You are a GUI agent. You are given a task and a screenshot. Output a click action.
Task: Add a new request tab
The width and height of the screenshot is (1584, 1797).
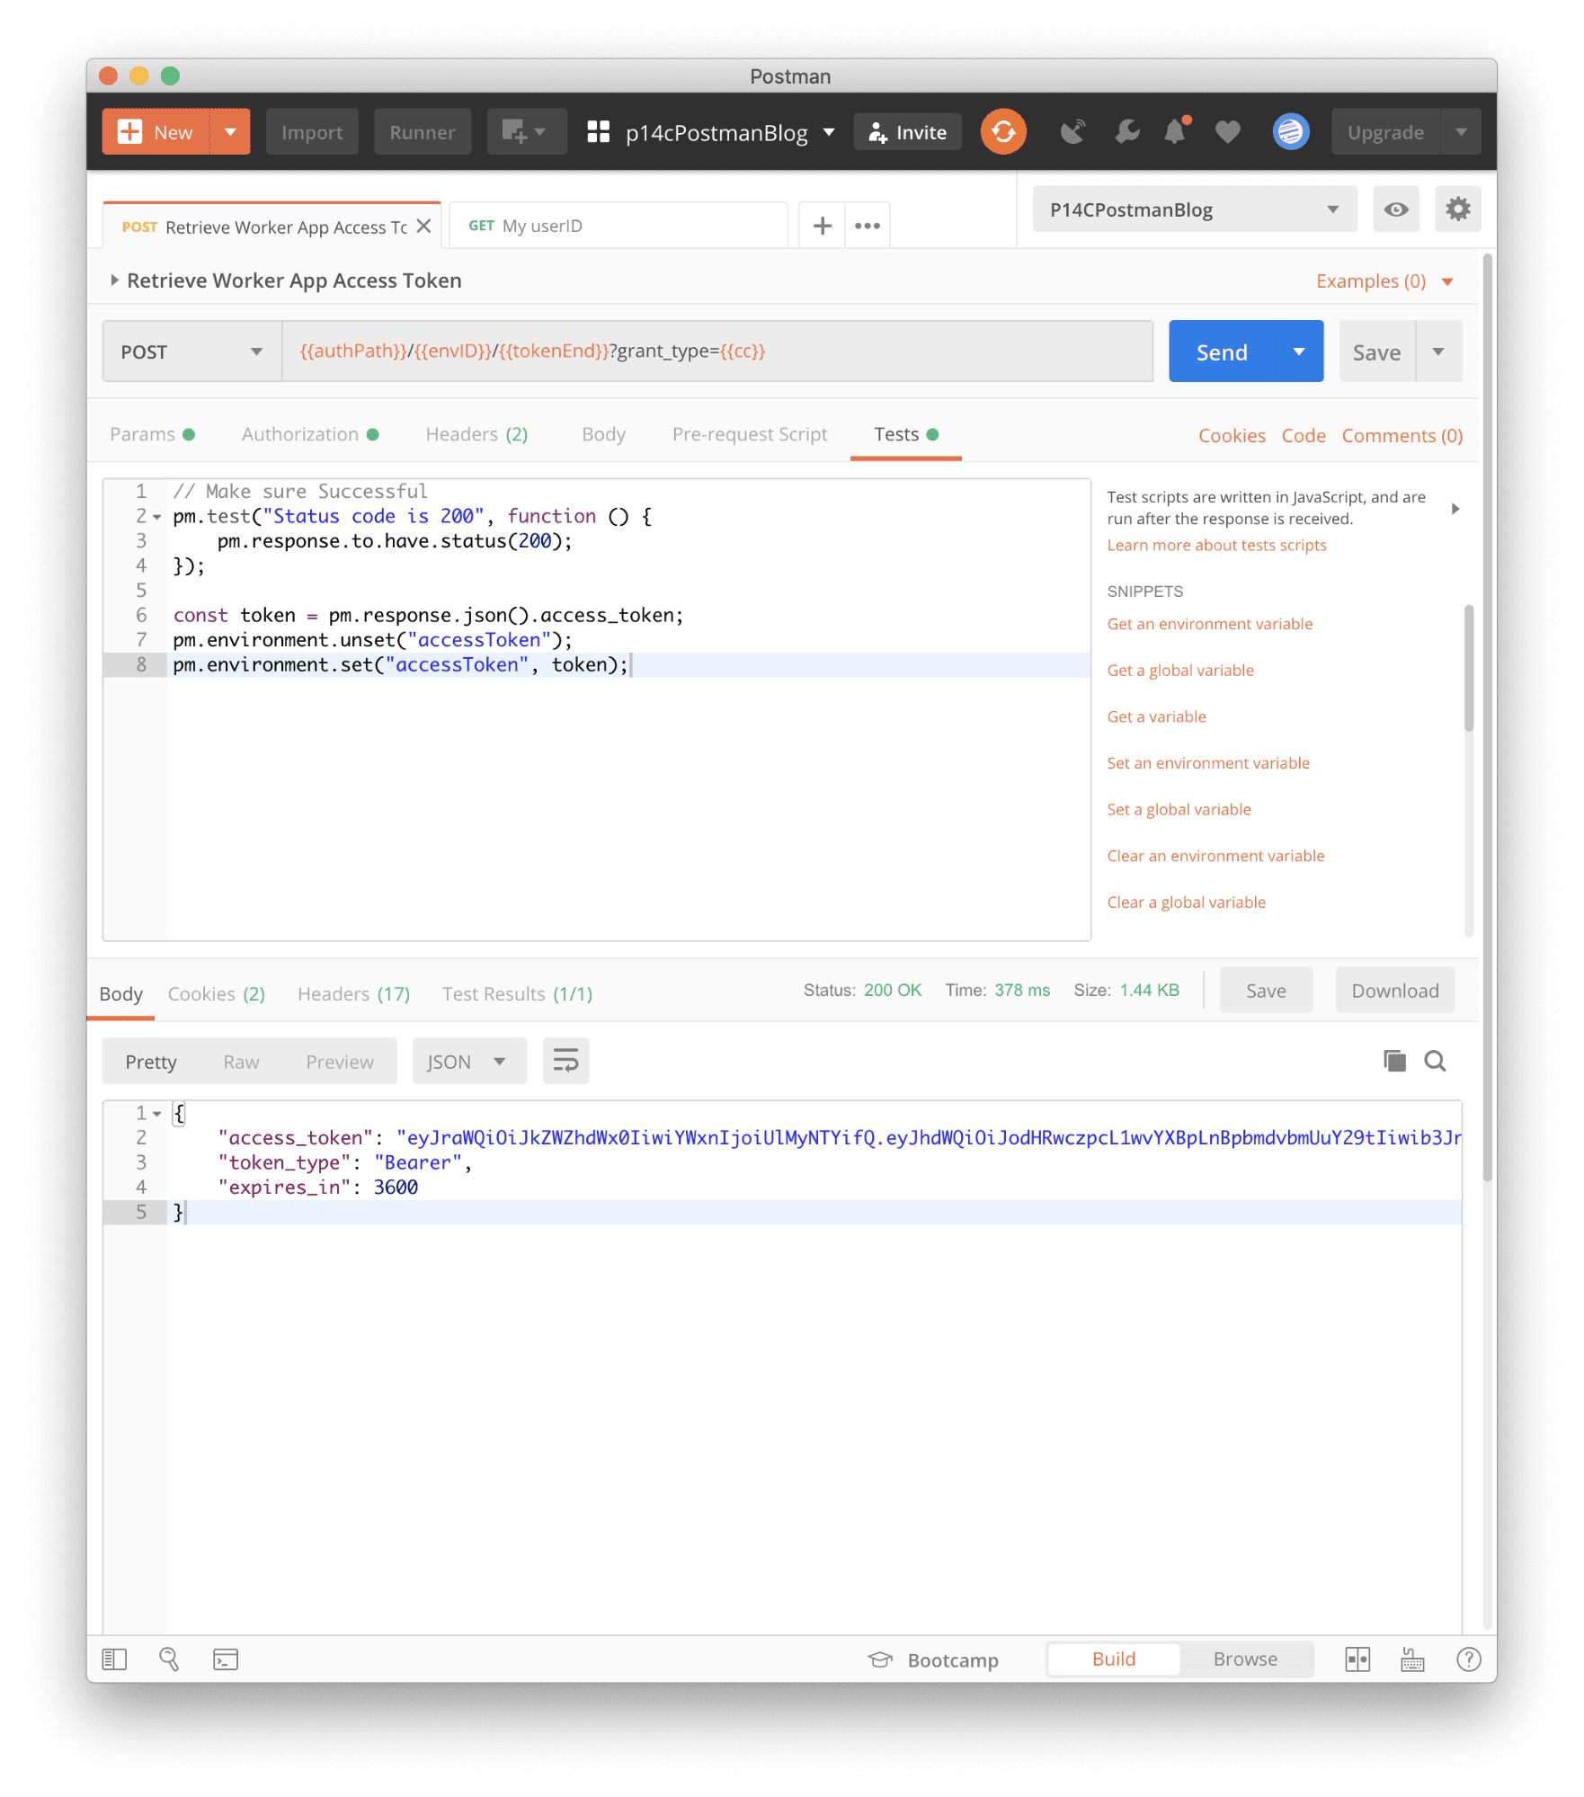click(x=822, y=226)
